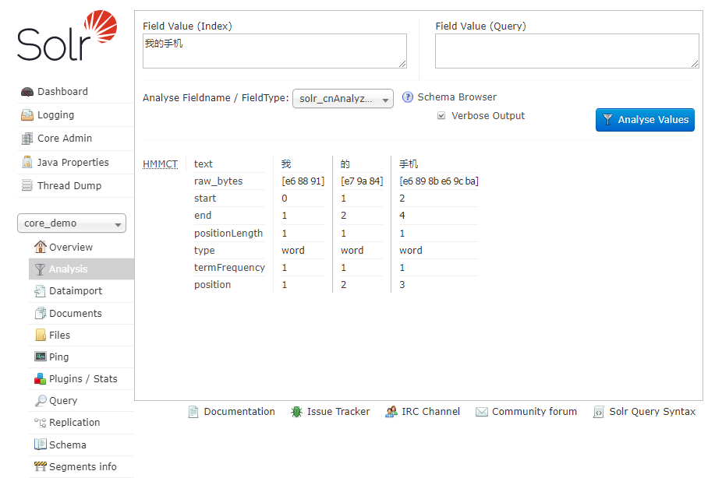
Task: Click the Query magnifier icon
Action: click(40, 401)
